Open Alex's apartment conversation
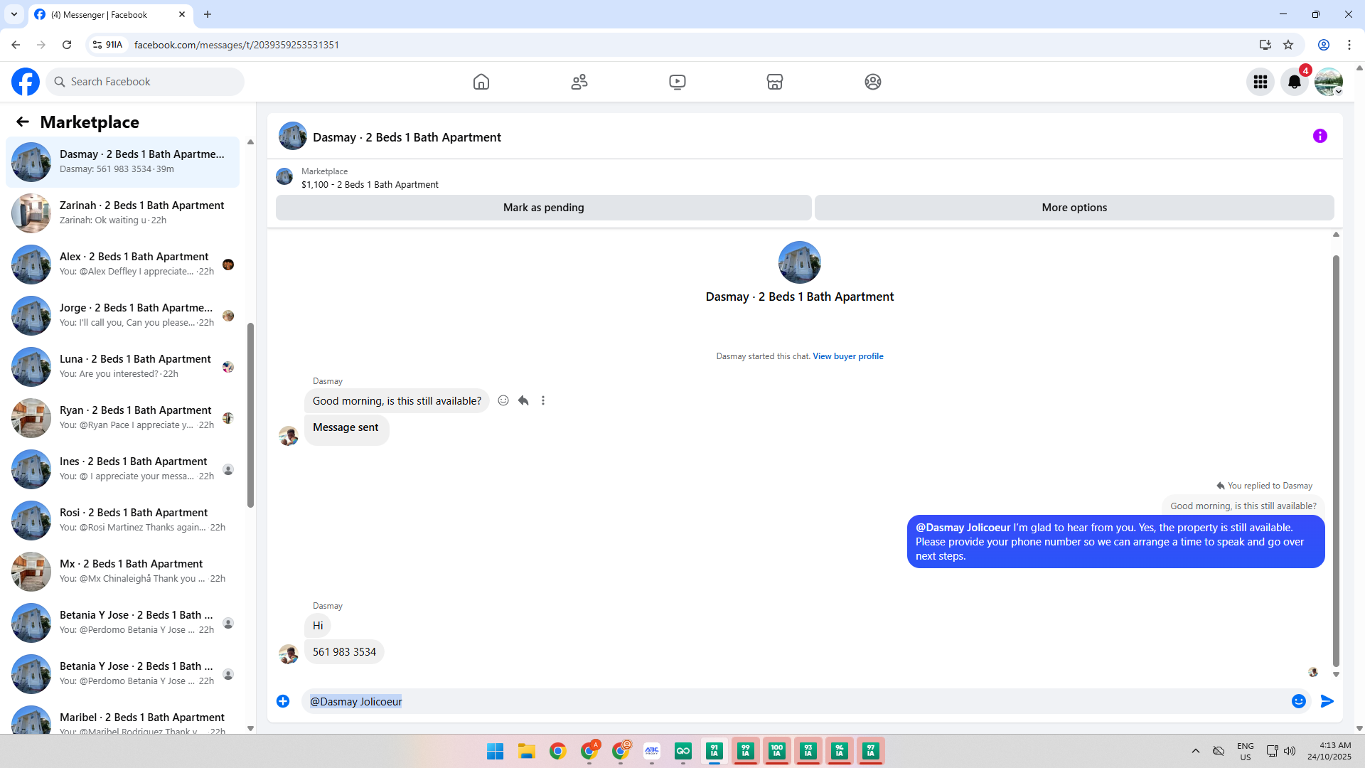The width and height of the screenshot is (1365, 768). (123, 265)
